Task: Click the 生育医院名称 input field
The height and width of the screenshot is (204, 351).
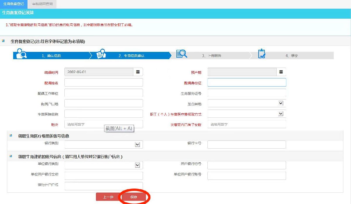Action: [x=104, y=114]
